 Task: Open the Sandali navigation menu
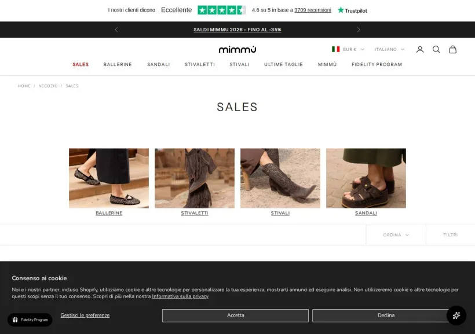pos(159,64)
